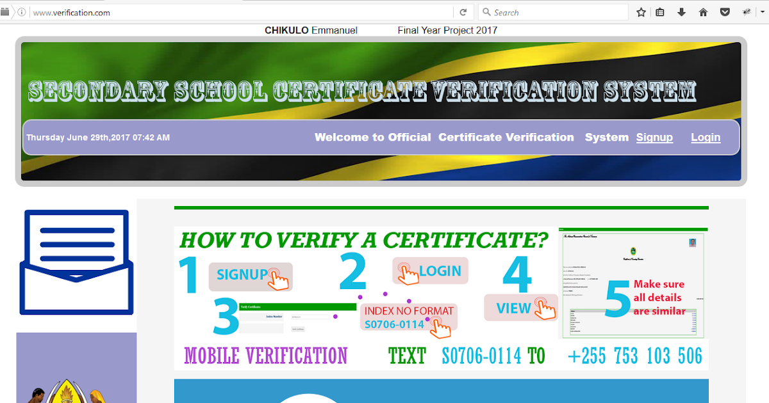Click the INDEX NO FORMAT S0706-0114 box
Image resolution: width=769 pixels, height=403 pixels.
pyautogui.click(x=409, y=319)
